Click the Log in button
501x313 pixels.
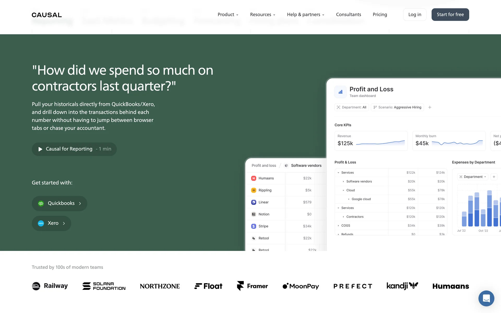pos(415,15)
